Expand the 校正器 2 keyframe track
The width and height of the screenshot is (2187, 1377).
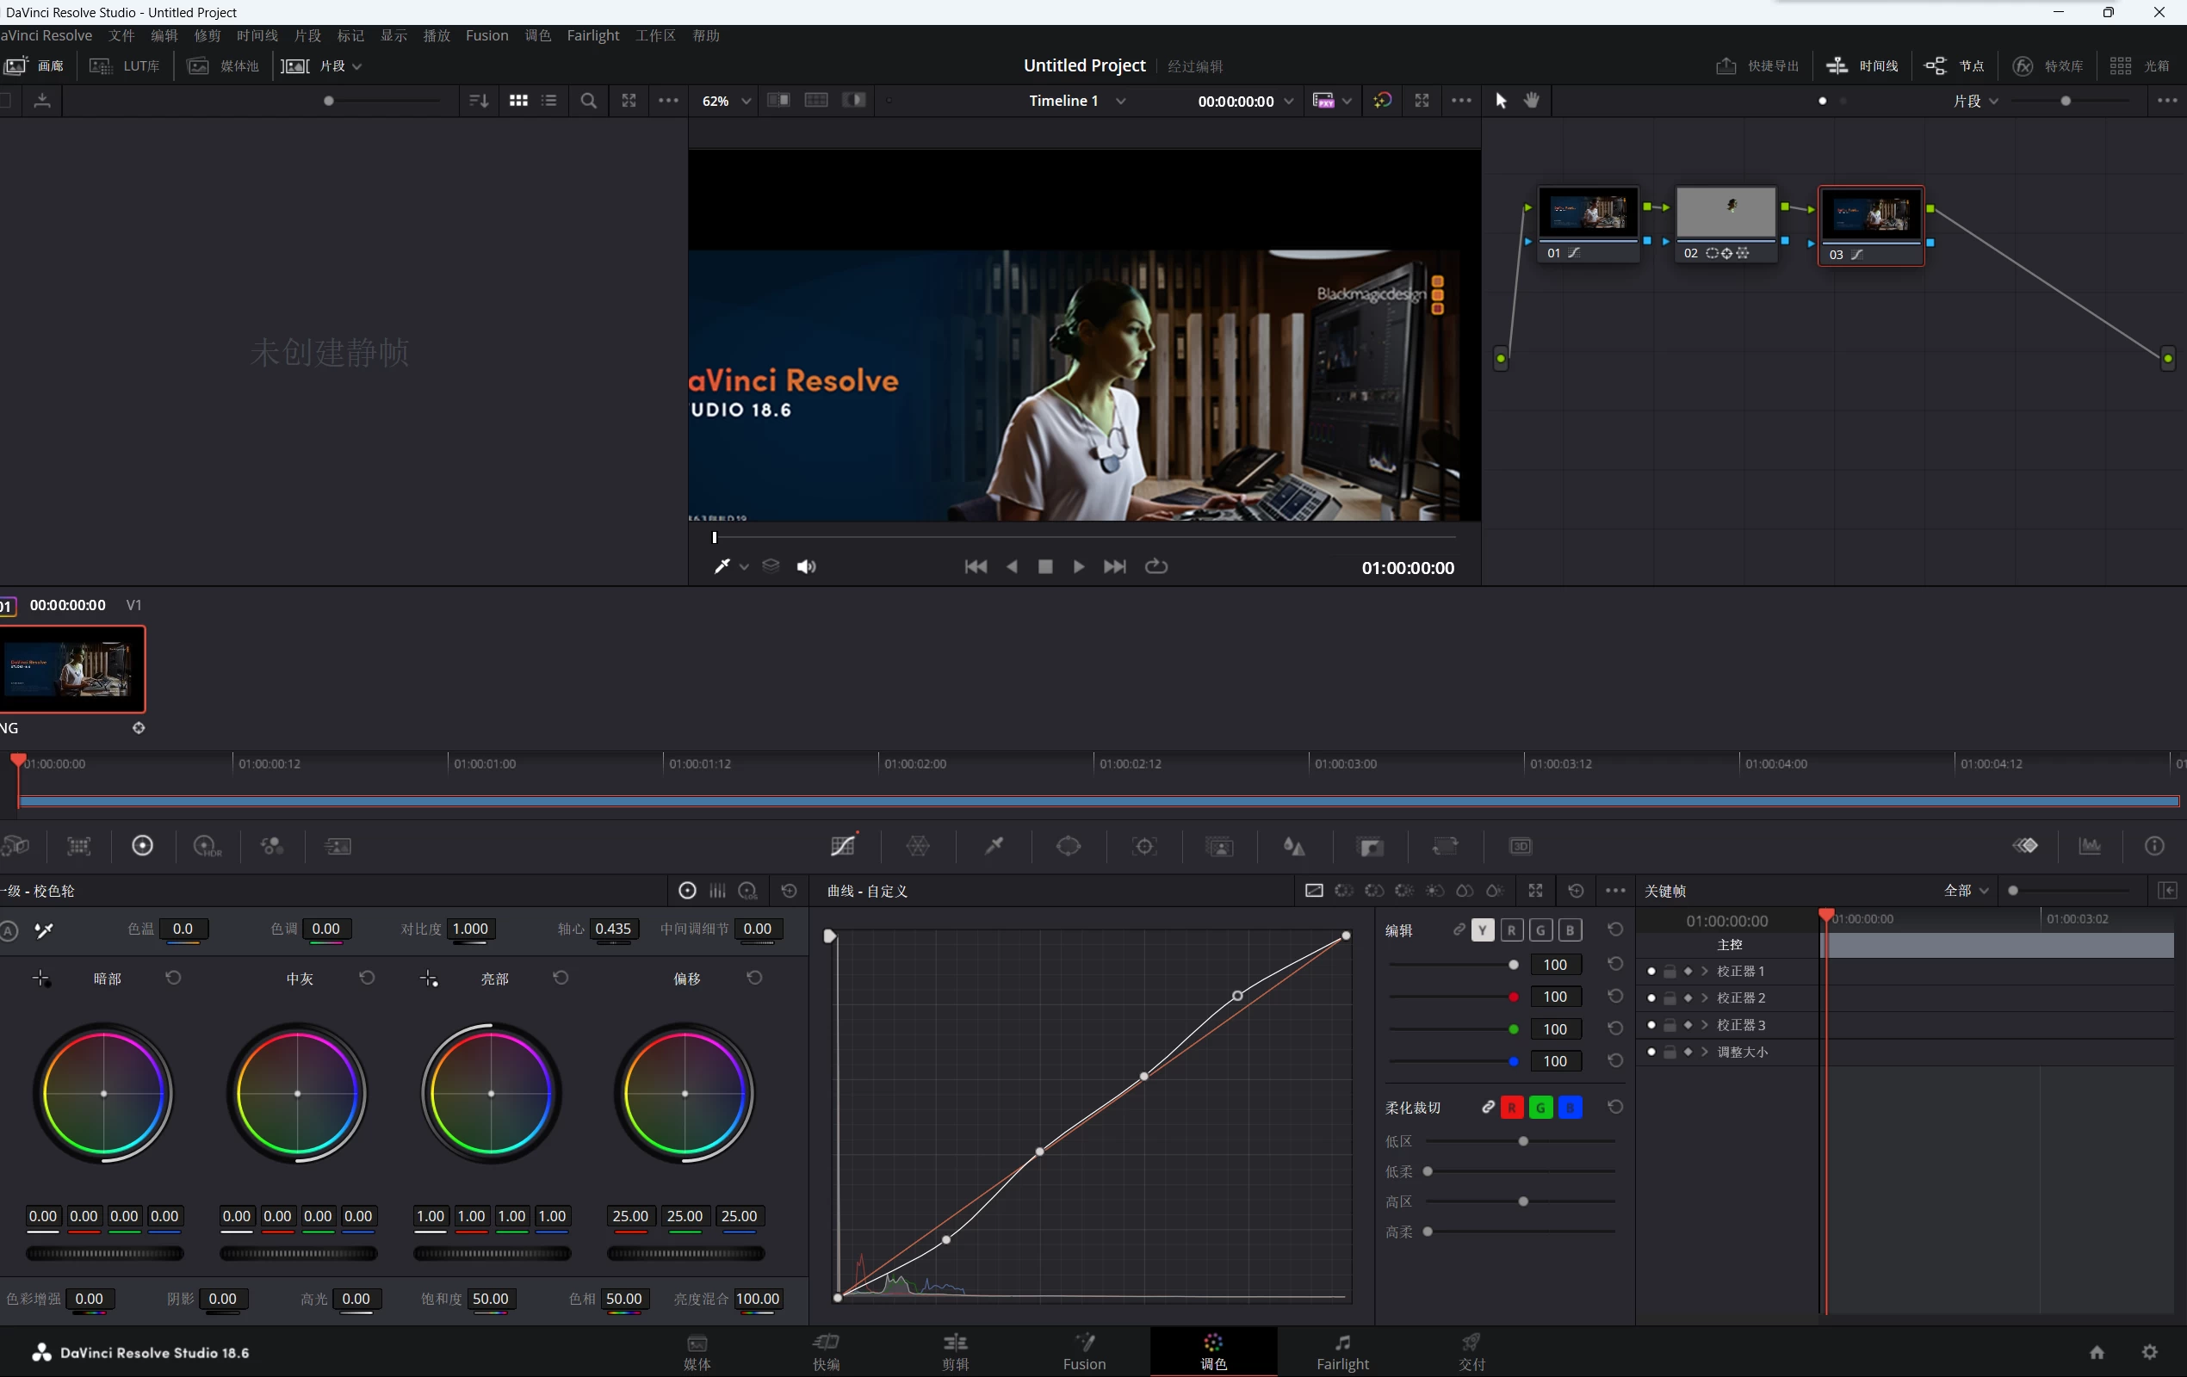[x=1704, y=998]
